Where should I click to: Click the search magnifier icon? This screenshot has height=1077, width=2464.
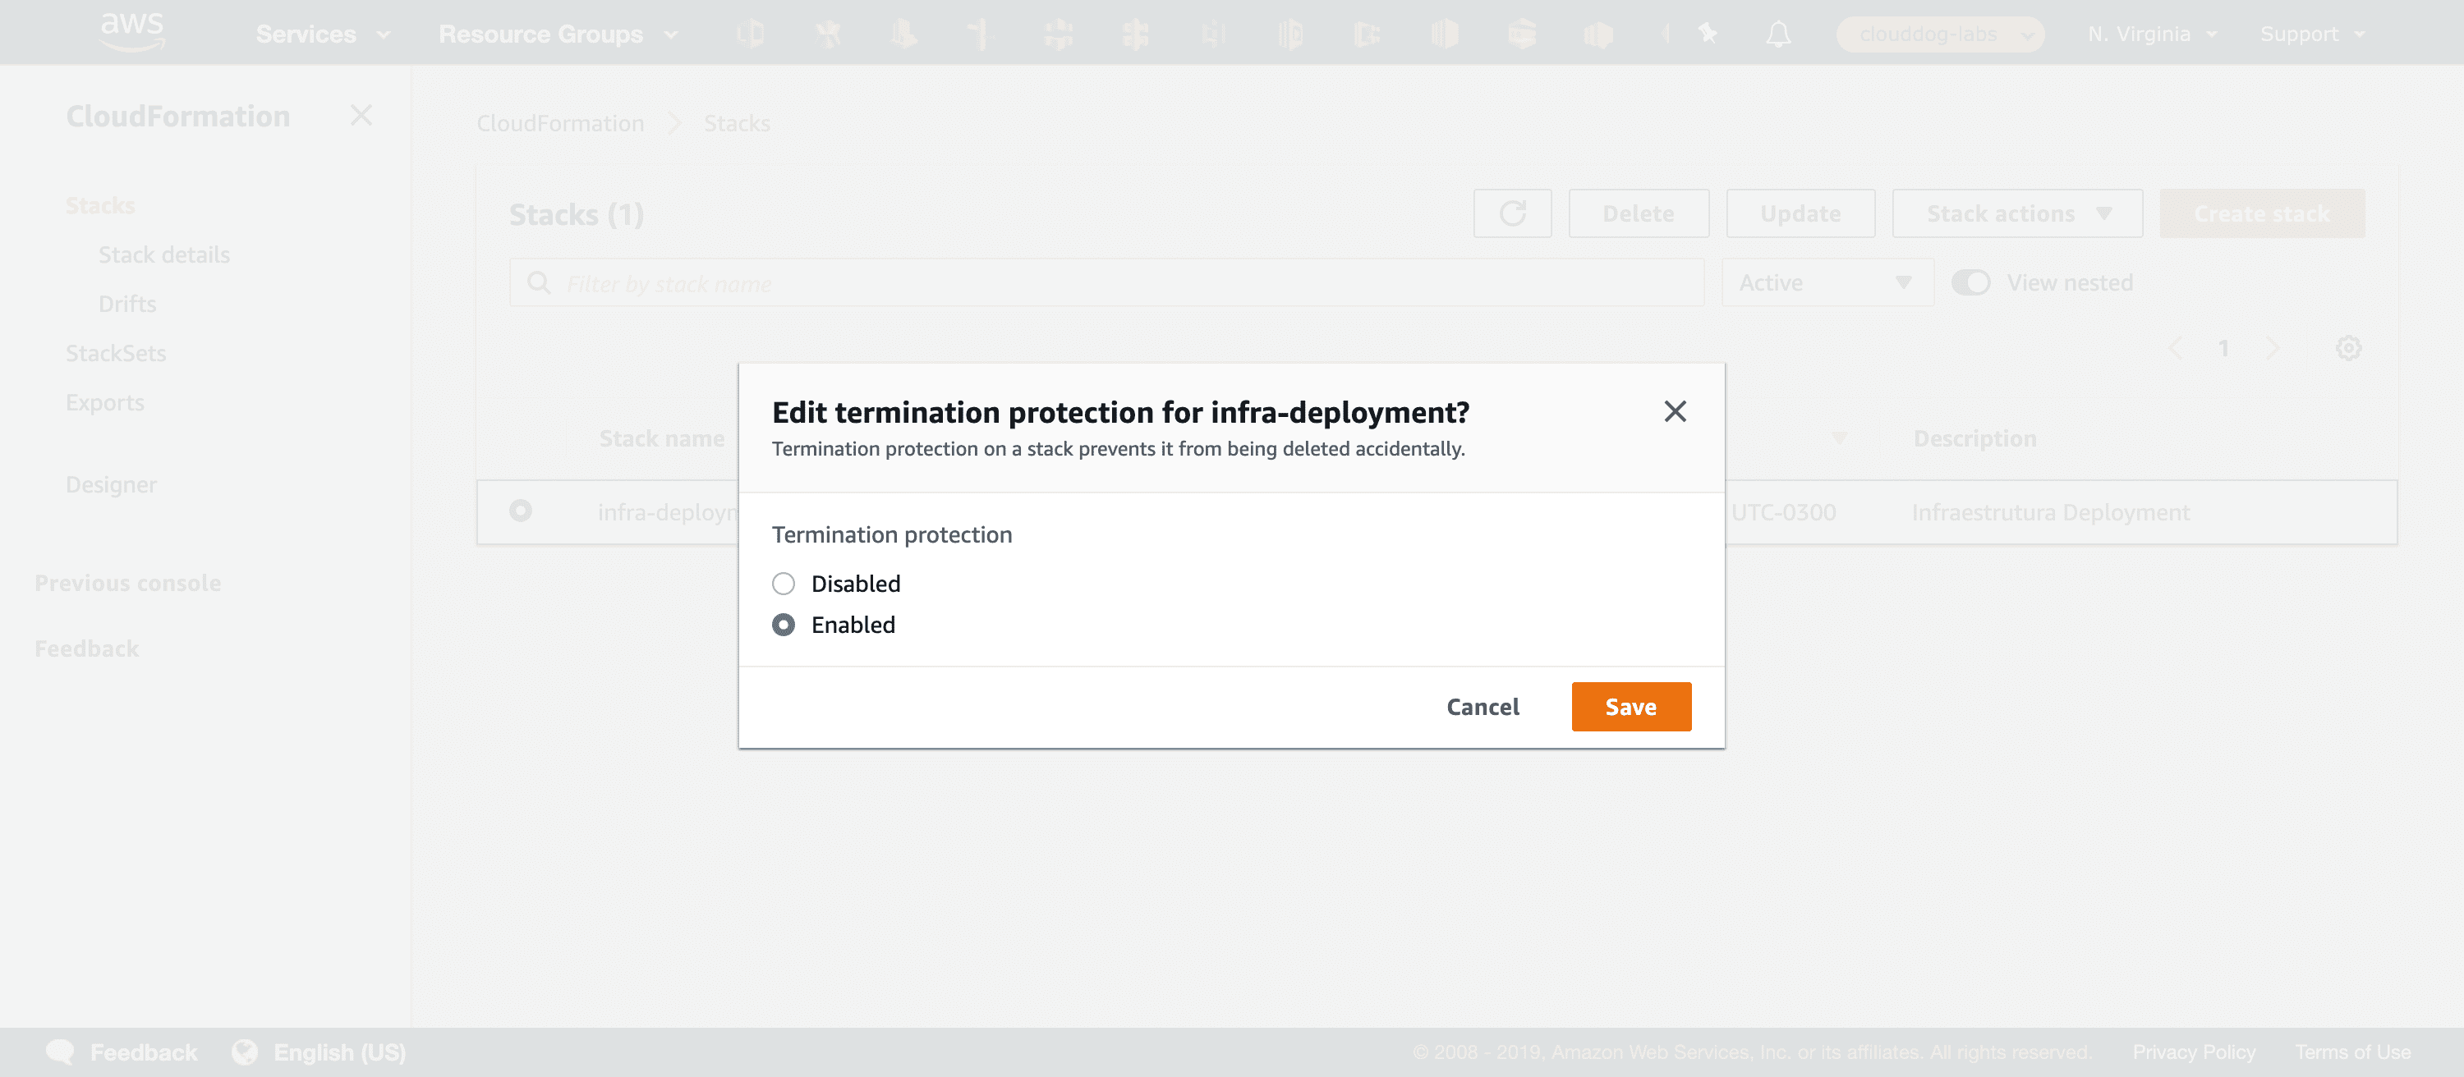(x=539, y=283)
